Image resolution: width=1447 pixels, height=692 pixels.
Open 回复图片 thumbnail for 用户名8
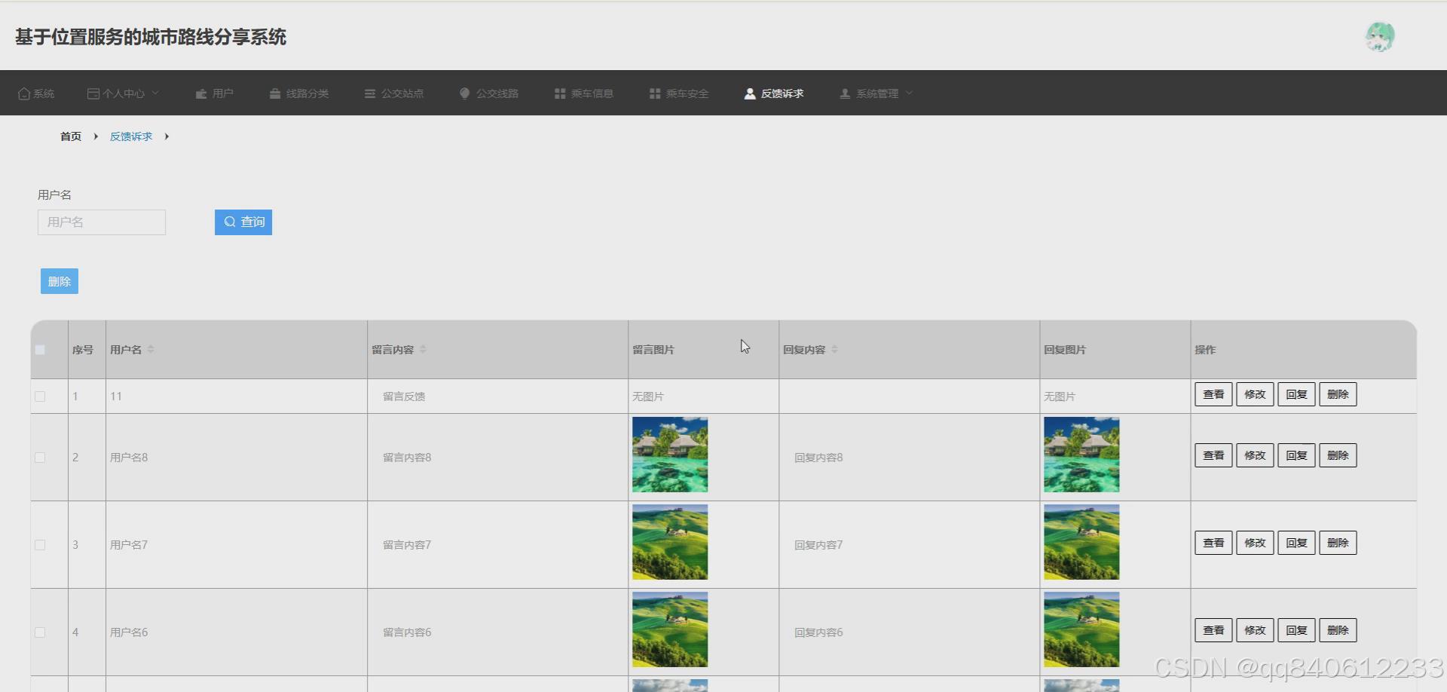click(1081, 455)
